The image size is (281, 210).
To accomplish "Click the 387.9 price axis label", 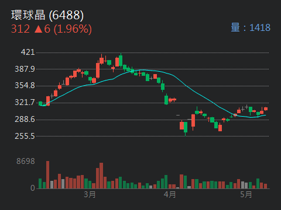I will point(25,69).
